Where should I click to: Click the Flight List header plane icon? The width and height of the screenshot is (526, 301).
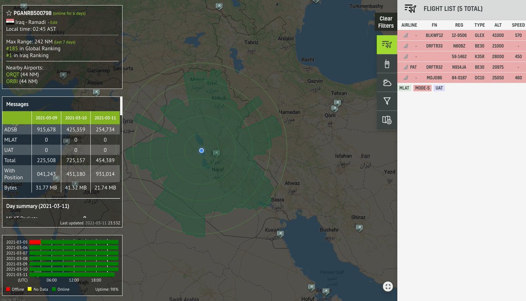point(410,9)
